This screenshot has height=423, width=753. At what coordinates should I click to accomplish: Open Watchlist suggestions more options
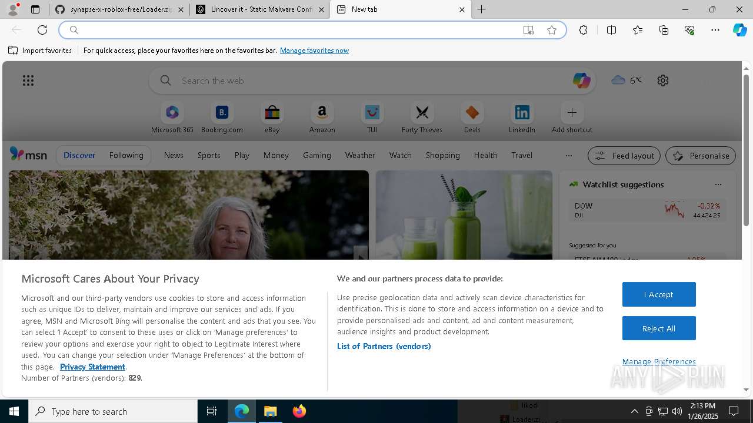tap(718, 184)
